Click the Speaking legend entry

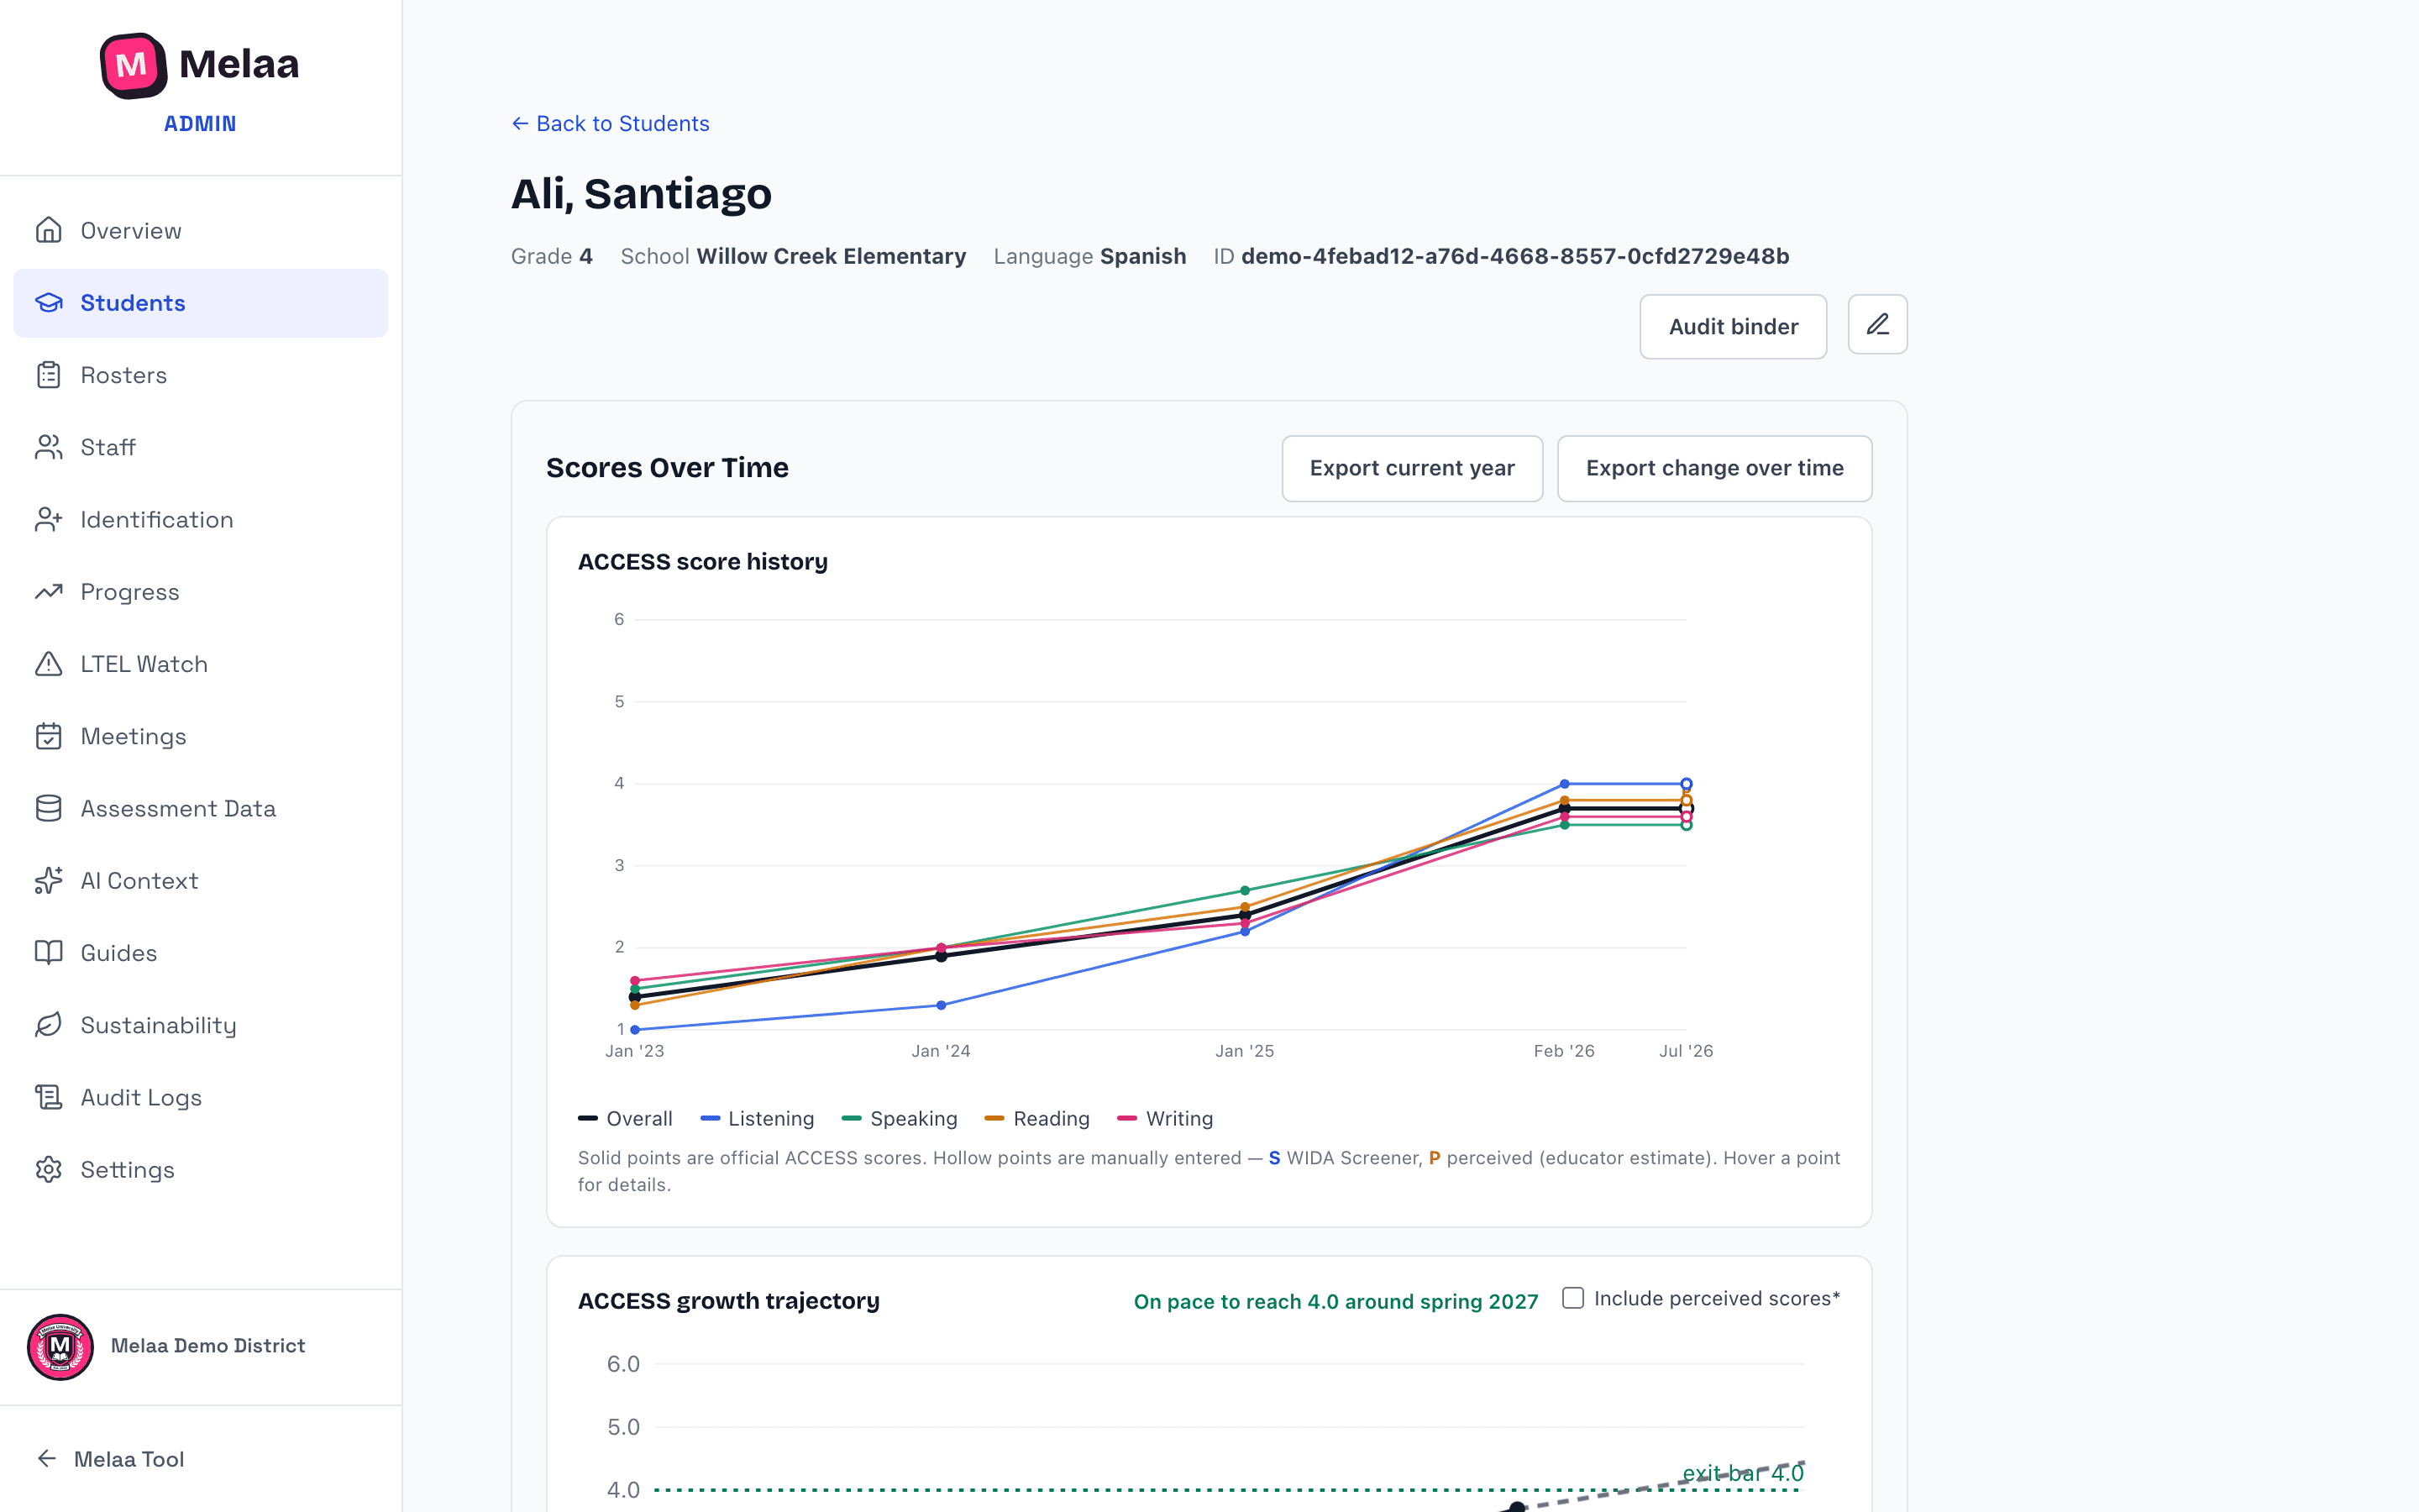(900, 1119)
